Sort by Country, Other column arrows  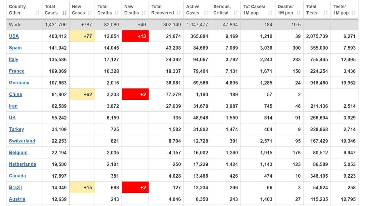click(x=37, y=13)
